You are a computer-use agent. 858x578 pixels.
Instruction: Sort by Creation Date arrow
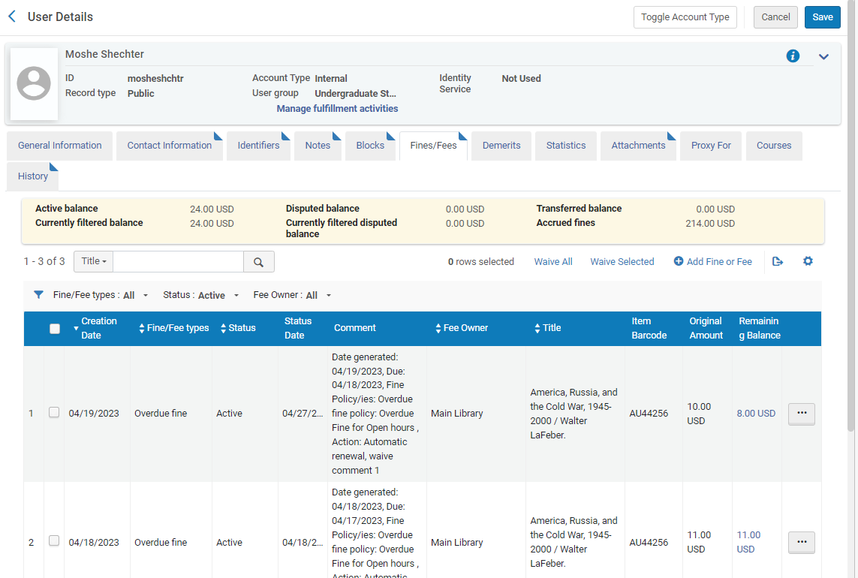tap(76, 328)
